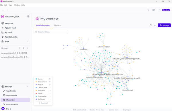Viewport: 172px width, 111px height.
Task: Open the File menu
Action: pyautogui.click(x=1, y=5)
